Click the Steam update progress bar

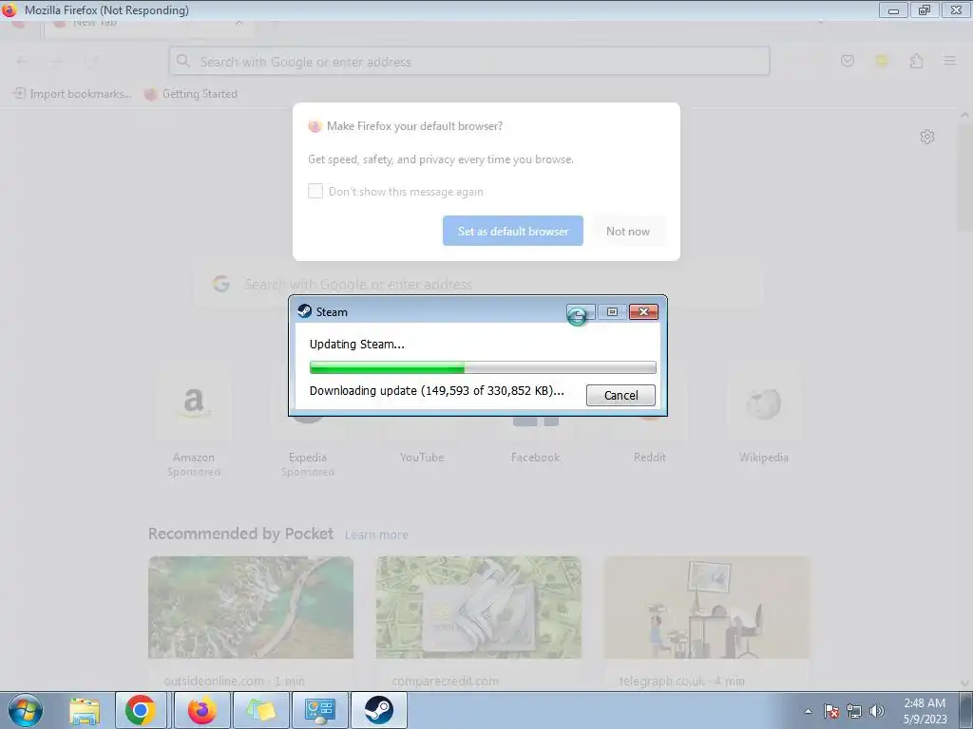click(483, 367)
